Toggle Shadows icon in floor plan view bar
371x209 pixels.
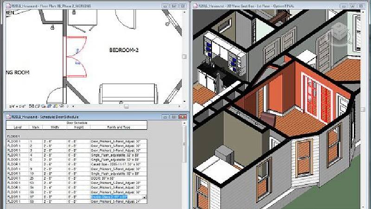click(x=43, y=106)
